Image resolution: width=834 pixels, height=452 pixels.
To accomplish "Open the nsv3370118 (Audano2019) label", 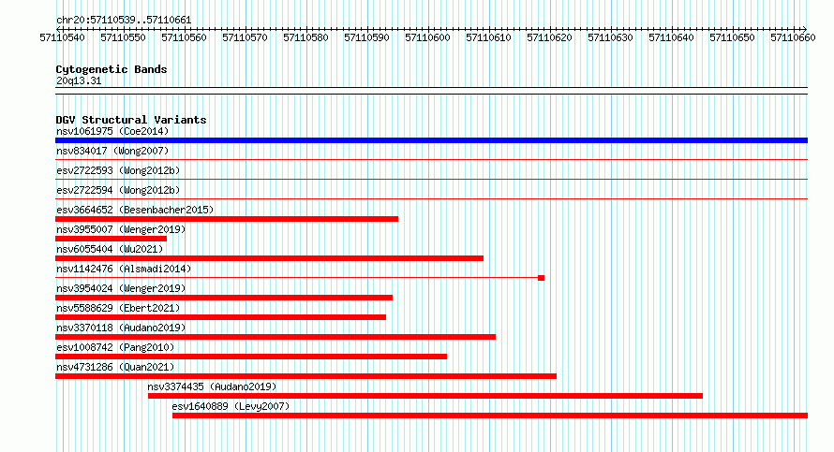I will (x=121, y=328).
